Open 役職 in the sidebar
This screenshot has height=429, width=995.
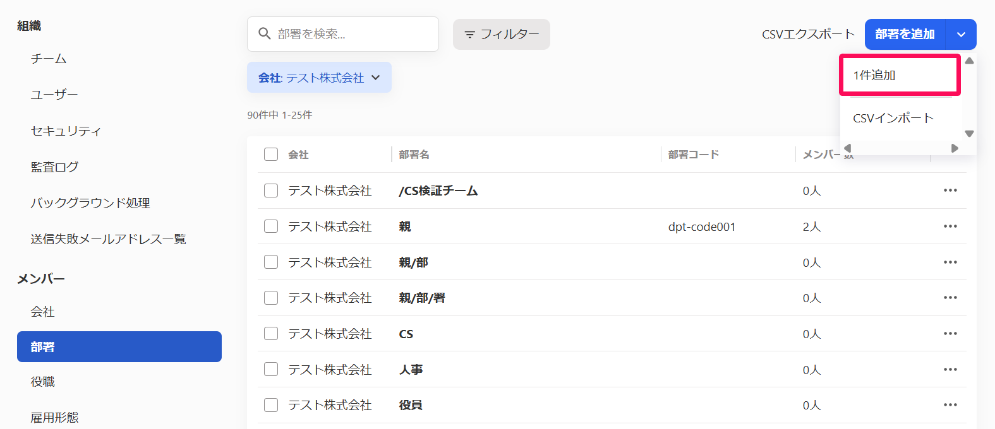tap(42, 382)
